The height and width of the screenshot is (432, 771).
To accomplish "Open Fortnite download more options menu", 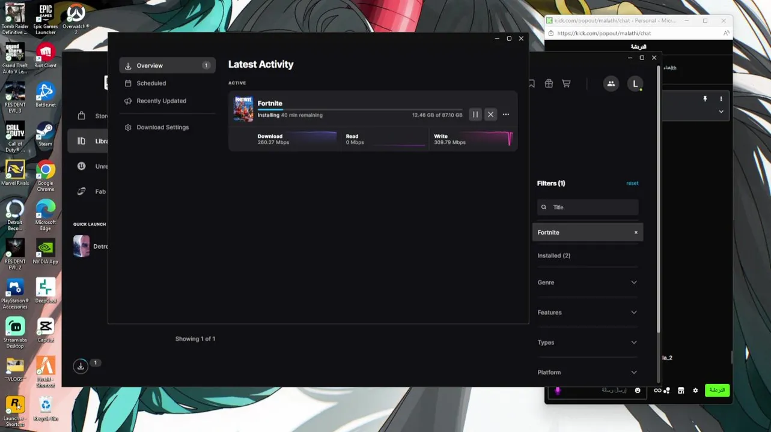I will [506, 115].
